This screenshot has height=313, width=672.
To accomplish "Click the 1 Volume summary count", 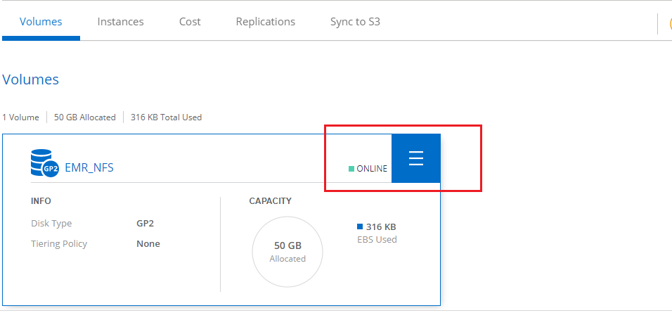I will pyautogui.click(x=21, y=117).
